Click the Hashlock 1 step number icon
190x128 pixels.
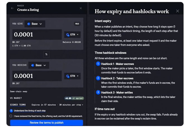click(98, 64)
